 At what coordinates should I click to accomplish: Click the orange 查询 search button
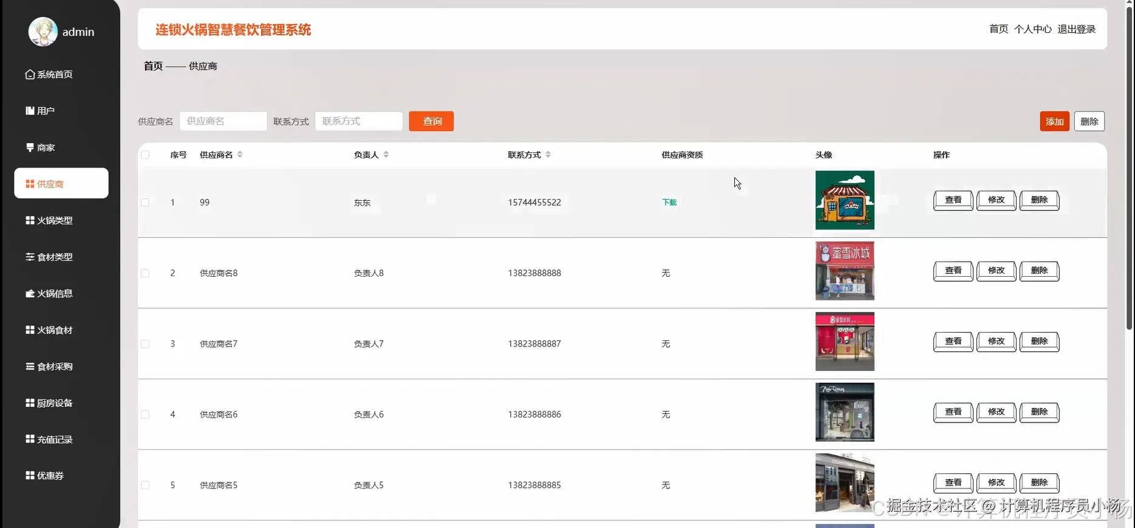(431, 121)
